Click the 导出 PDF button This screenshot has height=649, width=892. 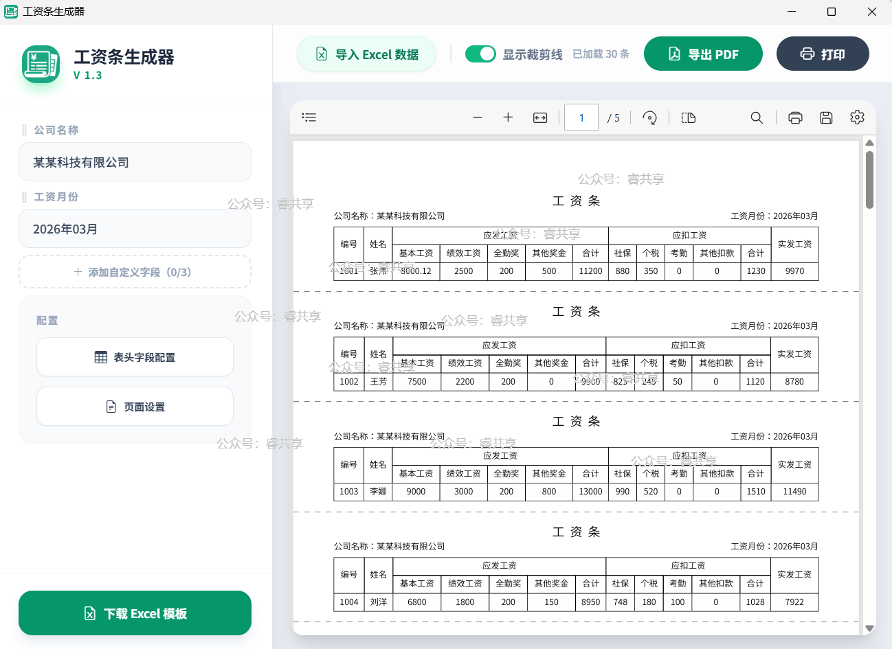click(x=703, y=54)
